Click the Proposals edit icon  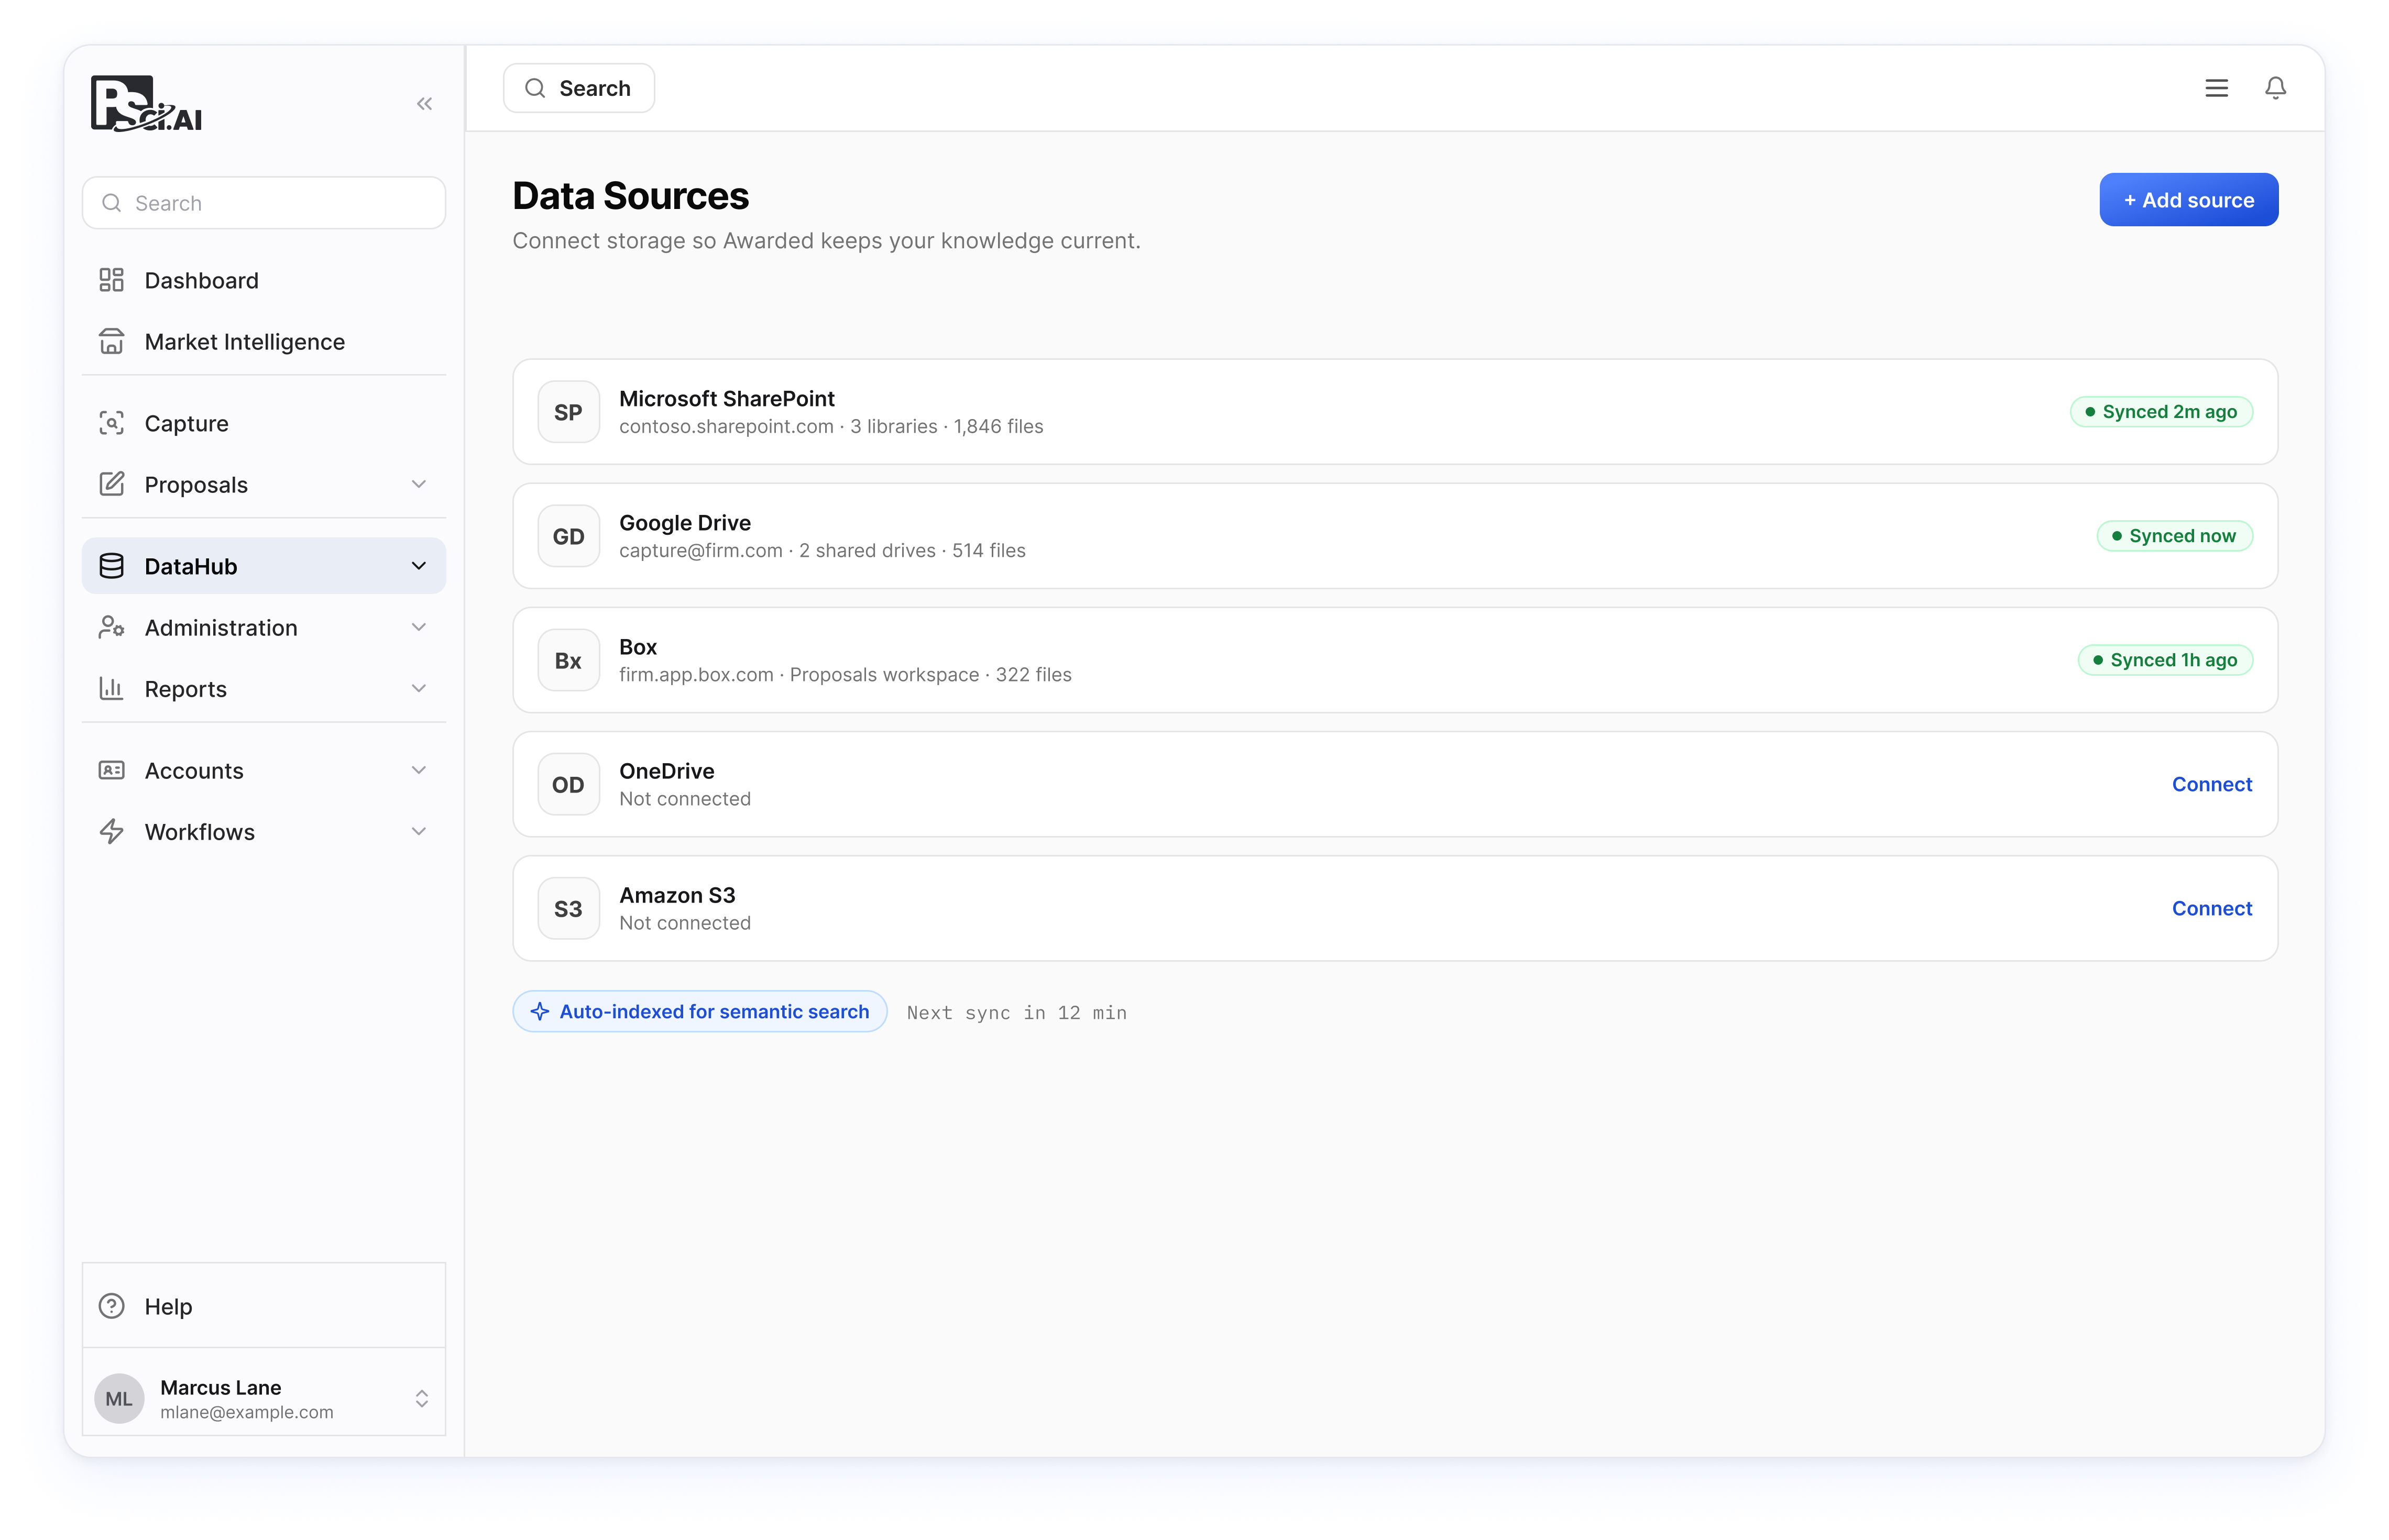(111, 485)
